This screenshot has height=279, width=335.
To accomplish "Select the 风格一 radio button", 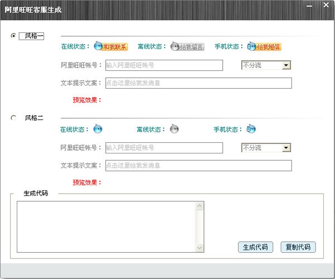I will tap(13, 36).
